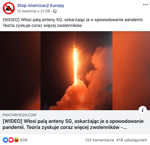Open the PANTARHEI24.COM domain link
The image size is (150, 145).
[19, 115]
